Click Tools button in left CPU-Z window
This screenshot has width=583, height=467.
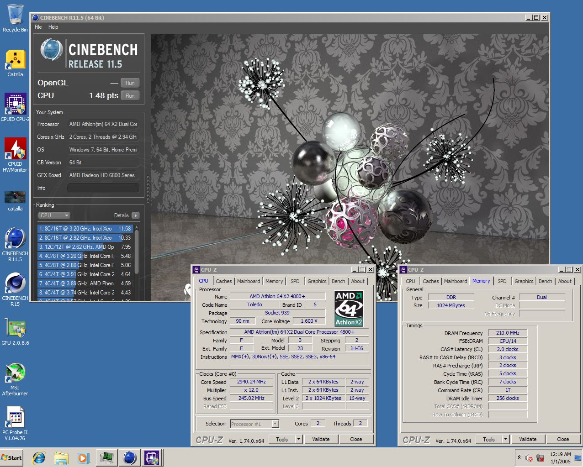tap(282, 439)
